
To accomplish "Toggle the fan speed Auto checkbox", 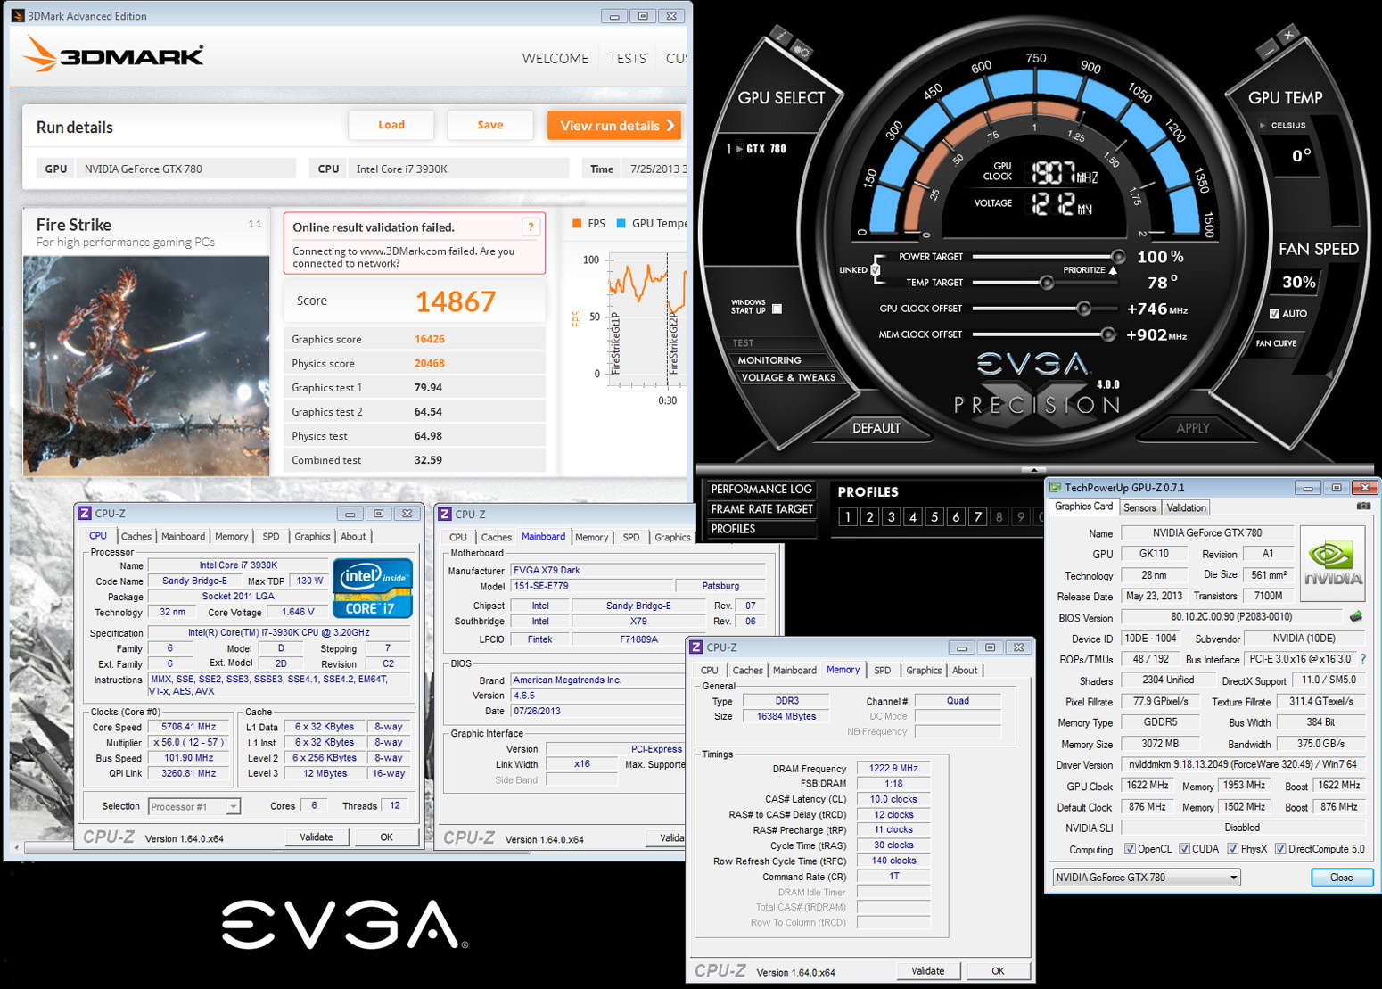I will (1274, 314).
